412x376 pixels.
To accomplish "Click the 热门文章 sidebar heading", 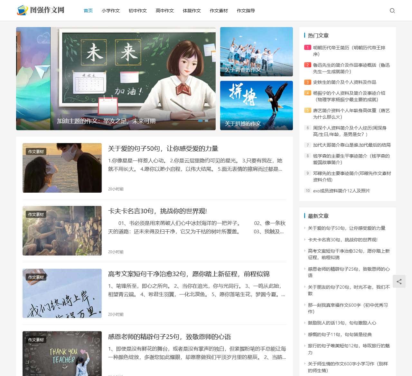I will [x=318, y=35].
